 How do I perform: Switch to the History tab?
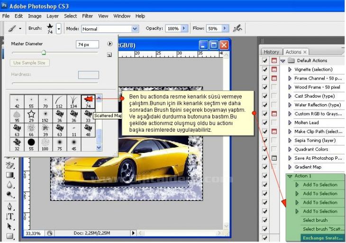pyautogui.click(x=271, y=52)
